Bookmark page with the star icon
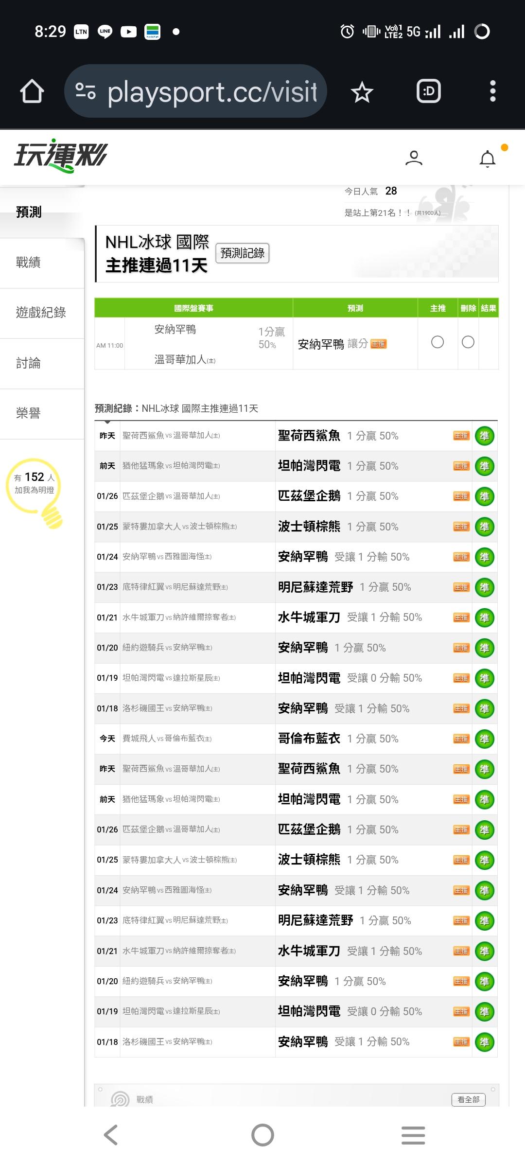The width and height of the screenshot is (525, 1163). [x=362, y=92]
